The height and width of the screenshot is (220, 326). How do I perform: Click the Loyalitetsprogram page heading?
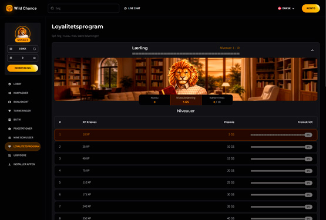(x=78, y=26)
